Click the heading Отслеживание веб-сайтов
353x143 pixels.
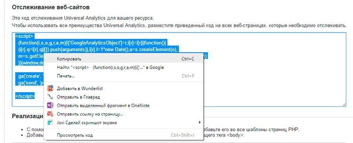pyautogui.click(x=51, y=7)
